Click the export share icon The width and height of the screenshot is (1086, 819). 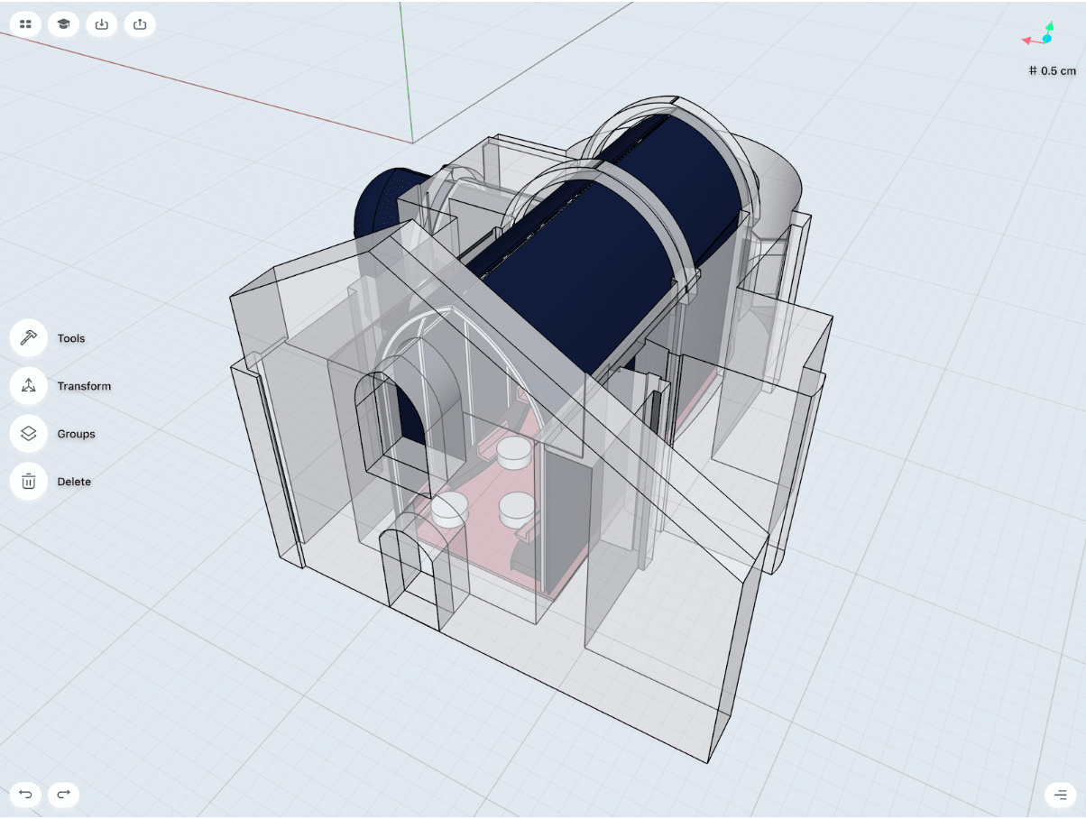click(140, 24)
